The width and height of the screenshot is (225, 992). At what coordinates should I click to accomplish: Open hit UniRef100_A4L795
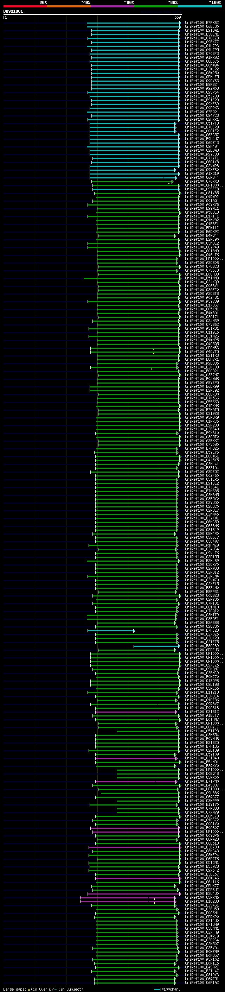point(202,50)
